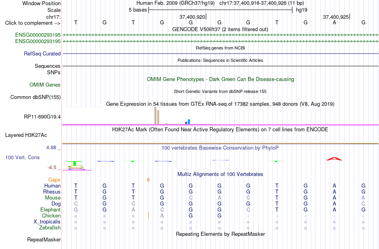Click the GTEx Gene Expression title

(x=220, y=104)
